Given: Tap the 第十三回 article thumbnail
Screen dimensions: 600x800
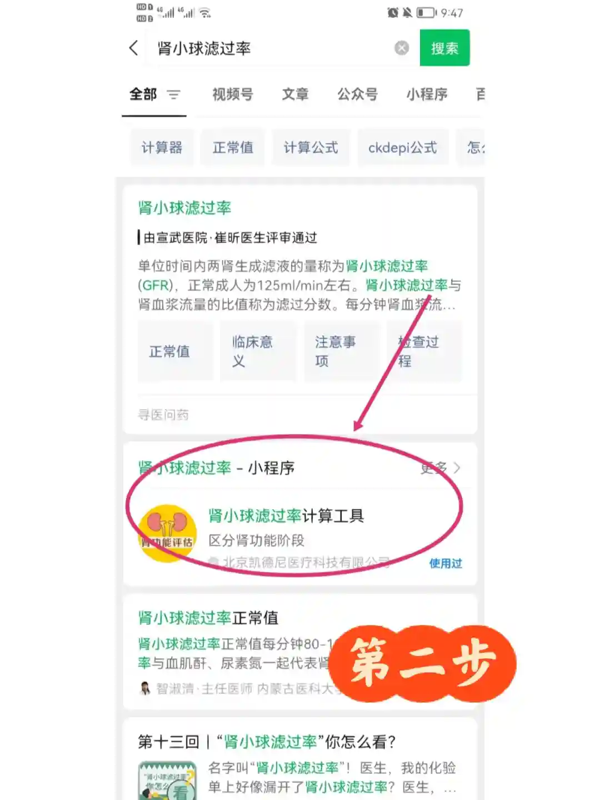Looking at the screenshot, I should point(167,781).
